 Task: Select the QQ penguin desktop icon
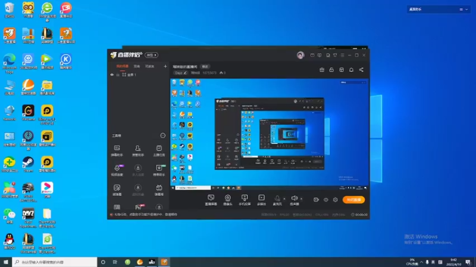[x=10, y=241]
